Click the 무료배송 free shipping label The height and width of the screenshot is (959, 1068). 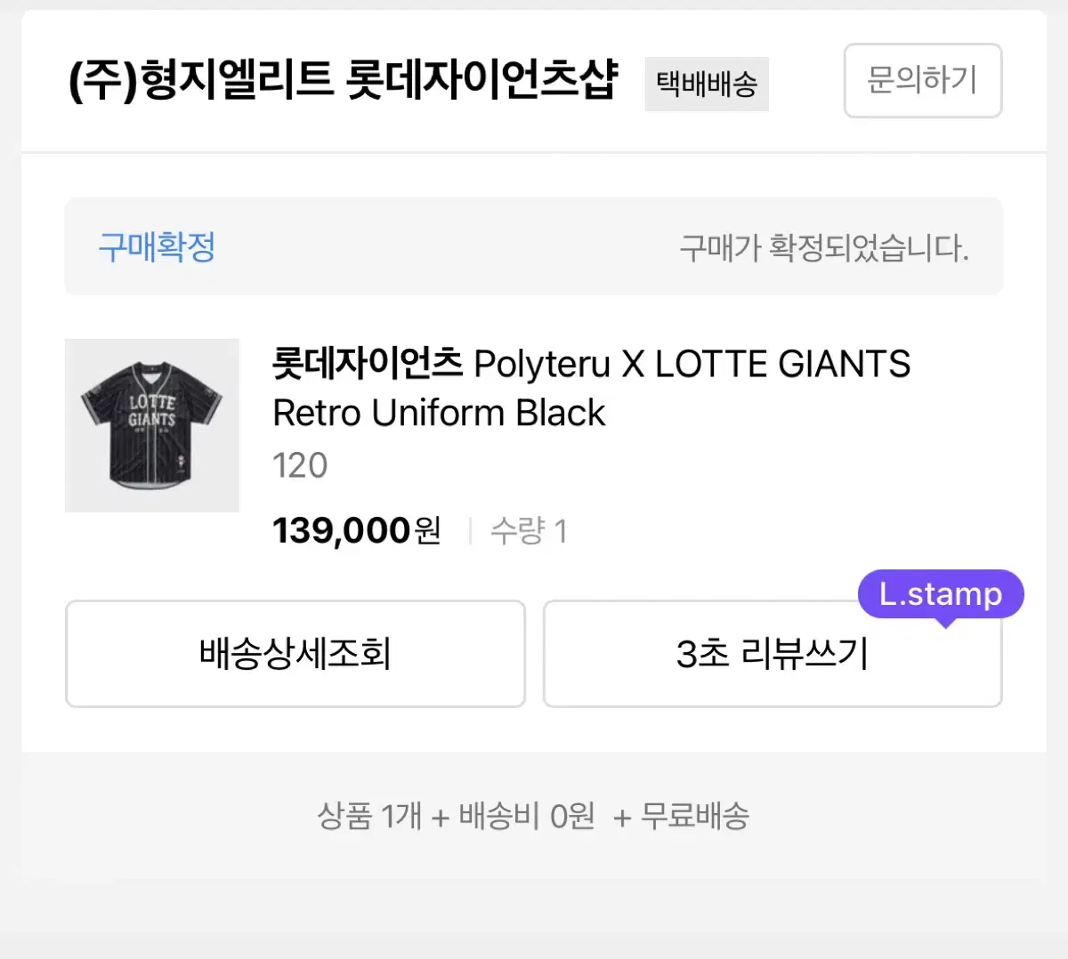[x=696, y=816]
